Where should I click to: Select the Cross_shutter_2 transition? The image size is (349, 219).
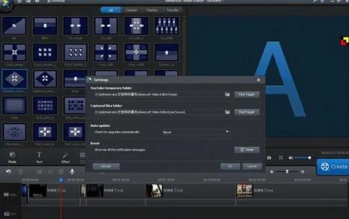tap(75, 52)
